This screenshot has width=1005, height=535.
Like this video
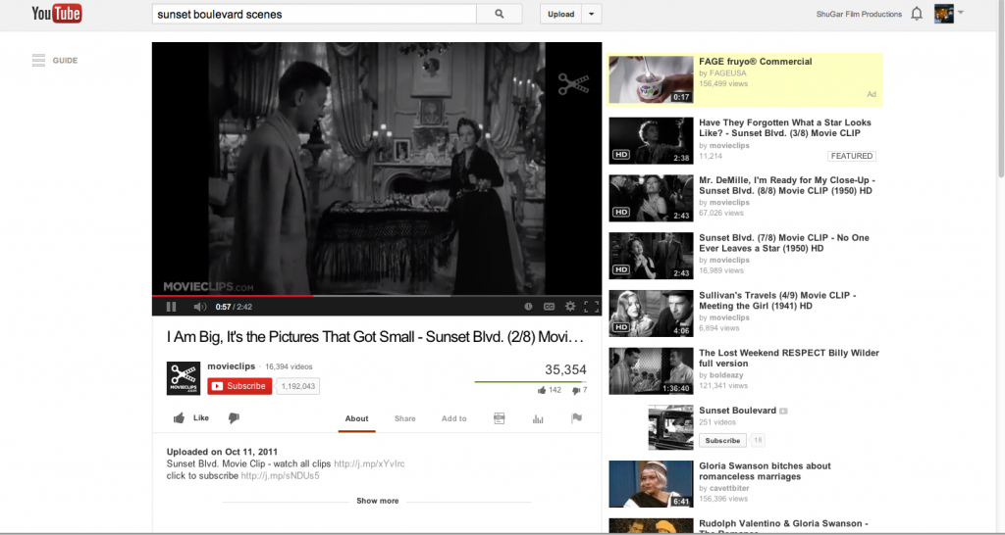[191, 417]
